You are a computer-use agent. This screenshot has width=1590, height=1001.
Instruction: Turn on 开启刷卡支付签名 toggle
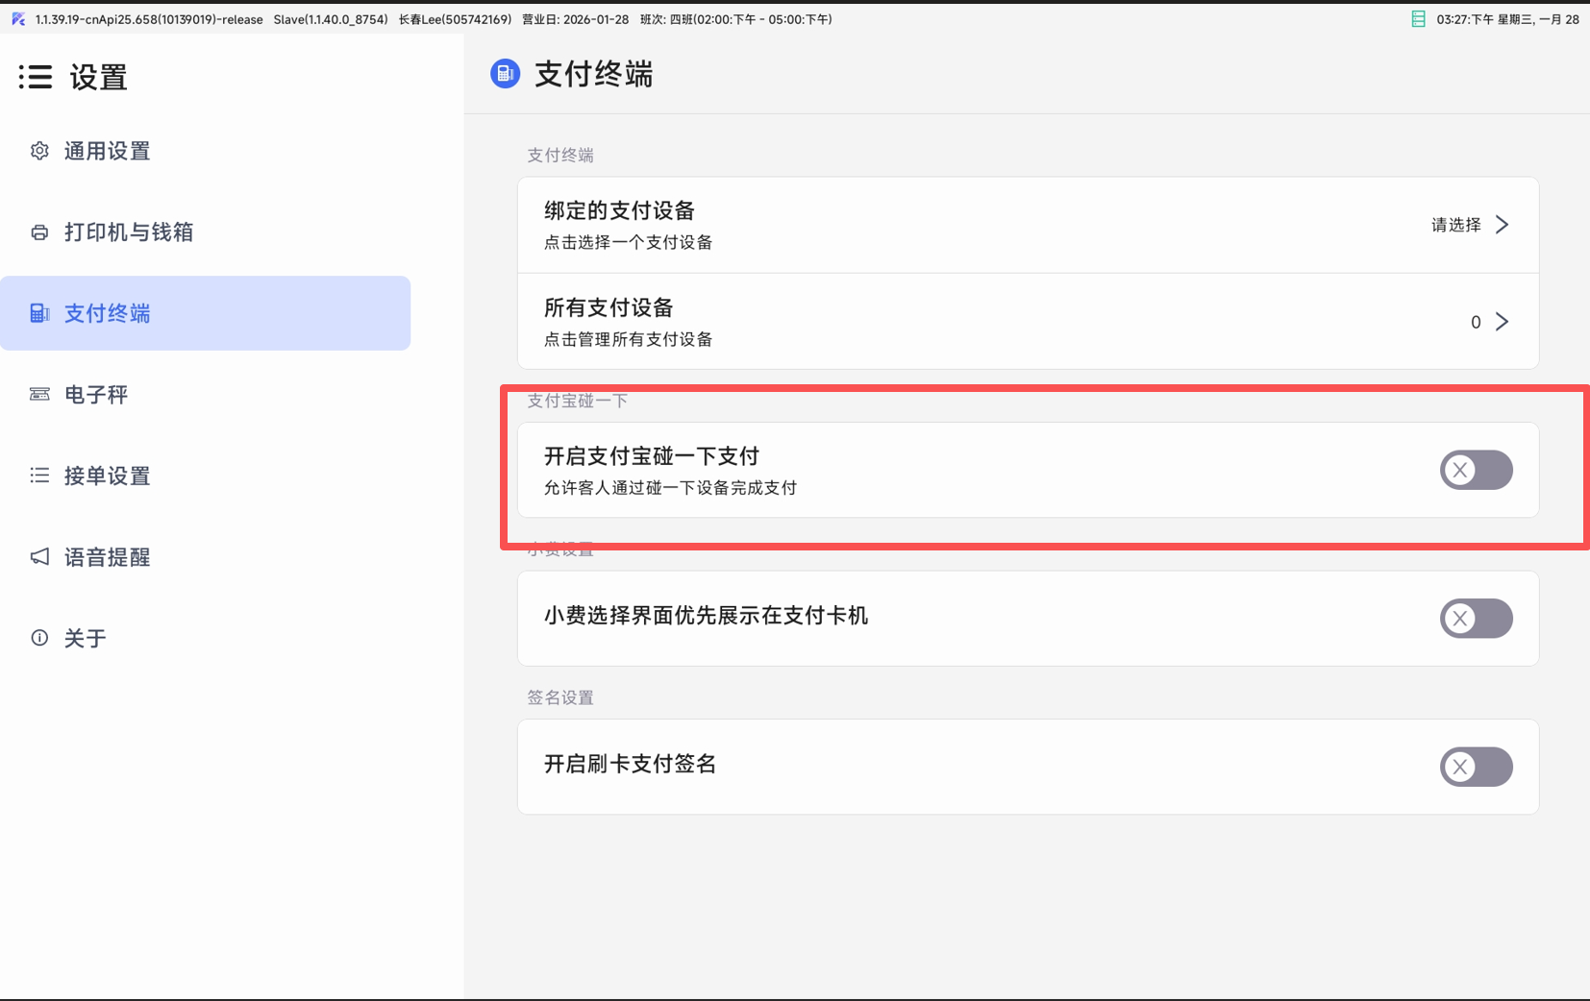click(1476, 767)
